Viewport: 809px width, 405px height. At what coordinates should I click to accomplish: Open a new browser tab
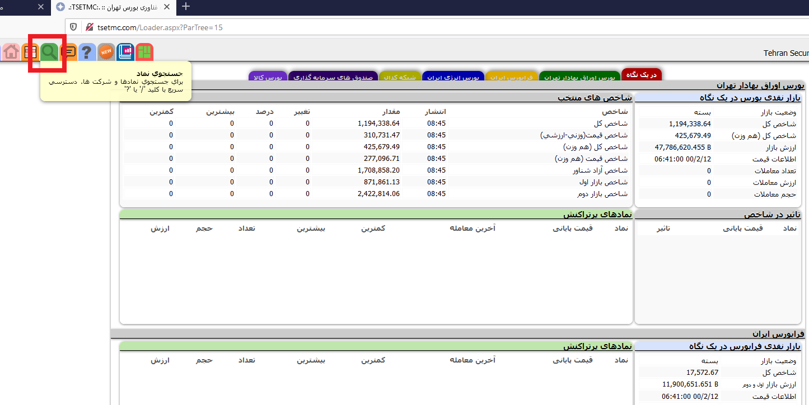[x=186, y=7]
